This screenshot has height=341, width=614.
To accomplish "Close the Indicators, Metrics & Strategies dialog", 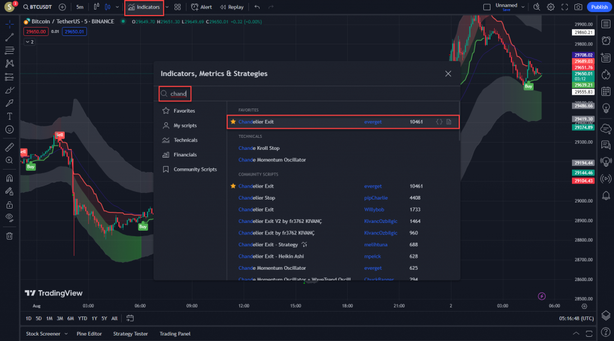I will point(448,74).
